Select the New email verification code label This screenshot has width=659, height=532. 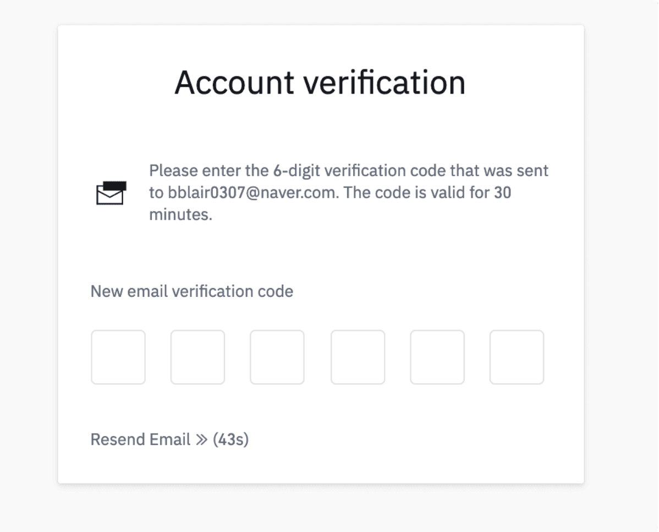(x=191, y=291)
